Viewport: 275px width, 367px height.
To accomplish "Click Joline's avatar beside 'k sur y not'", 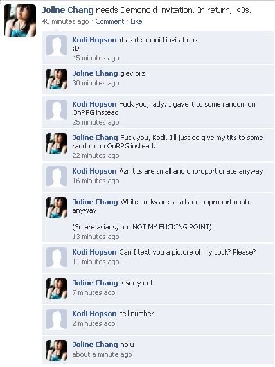I will pos(57,289).
